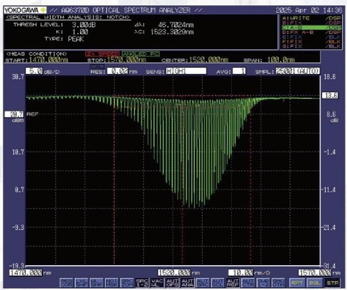The image size is (347, 290).
Task: Click the SRC 1-2 status icon
Action: click(142, 283)
